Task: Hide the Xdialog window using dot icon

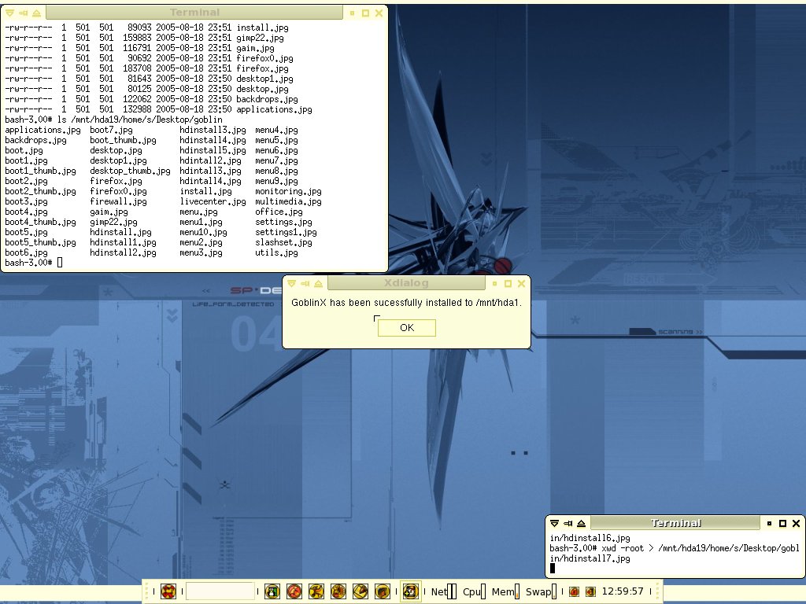Action: 494,283
